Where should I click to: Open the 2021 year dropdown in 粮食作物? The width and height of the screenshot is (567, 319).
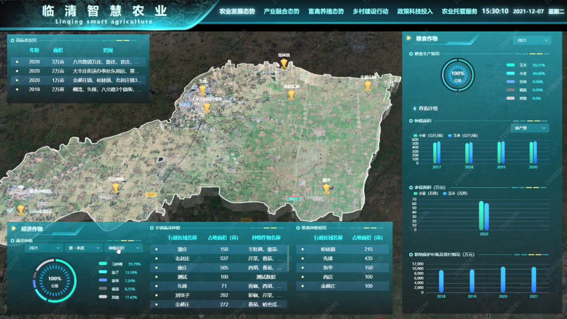point(532,40)
